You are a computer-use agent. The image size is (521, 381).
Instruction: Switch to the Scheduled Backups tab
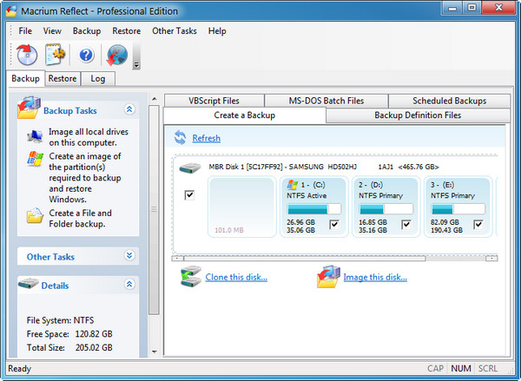tap(449, 100)
